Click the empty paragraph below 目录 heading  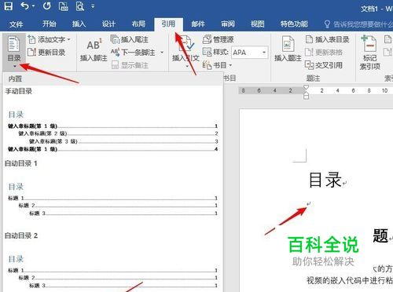click(x=309, y=203)
